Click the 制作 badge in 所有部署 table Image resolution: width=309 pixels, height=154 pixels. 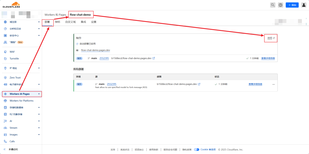click(x=79, y=84)
